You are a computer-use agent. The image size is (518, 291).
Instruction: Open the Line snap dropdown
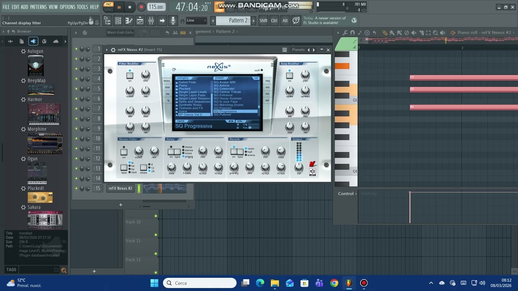[196, 20]
